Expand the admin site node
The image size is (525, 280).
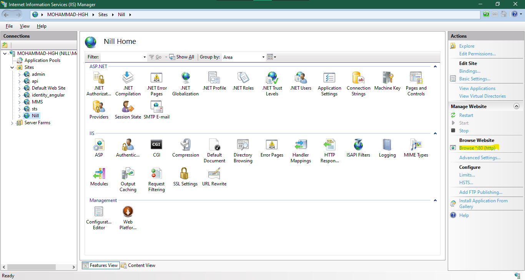[20, 74]
